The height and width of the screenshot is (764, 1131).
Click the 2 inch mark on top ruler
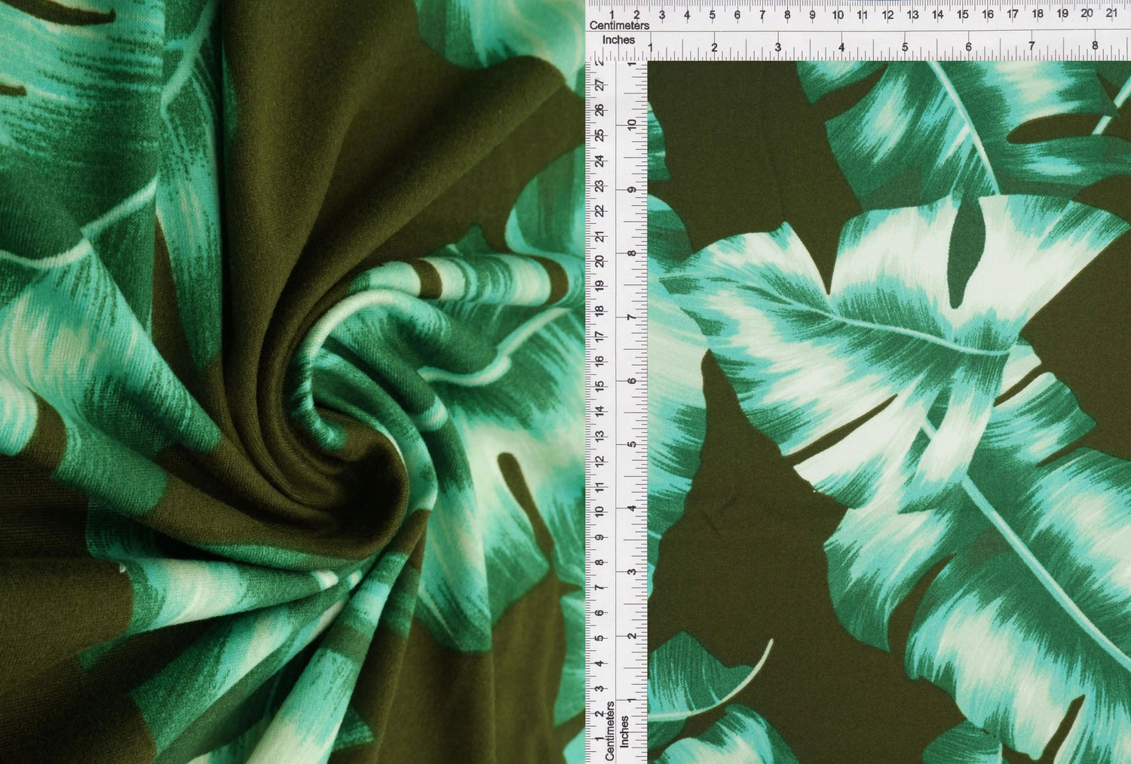(x=714, y=47)
